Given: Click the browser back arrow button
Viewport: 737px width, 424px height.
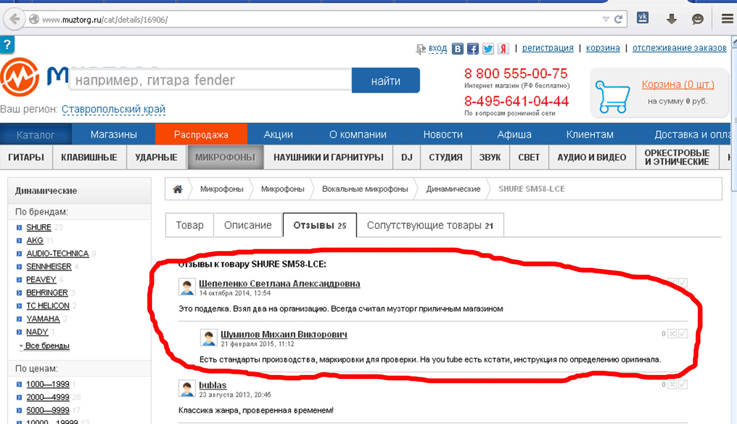Looking at the screenshot, I should (x=14, y=19).
